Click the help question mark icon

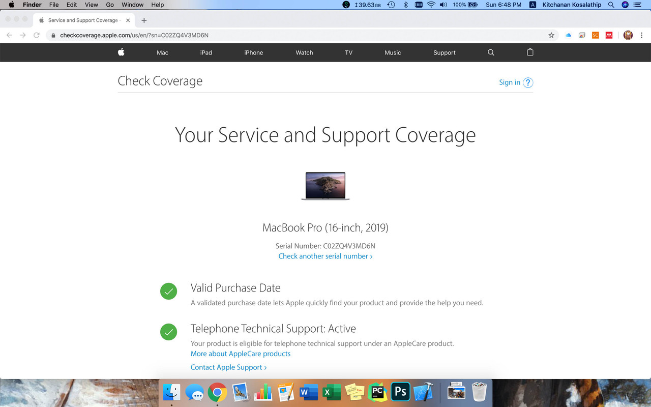click(x=528, y=82)
